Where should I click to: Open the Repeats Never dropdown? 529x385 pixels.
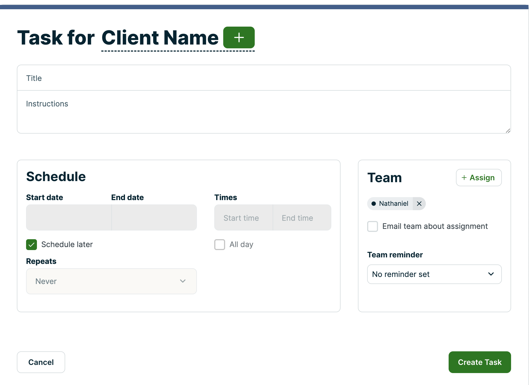pos(111,281)
